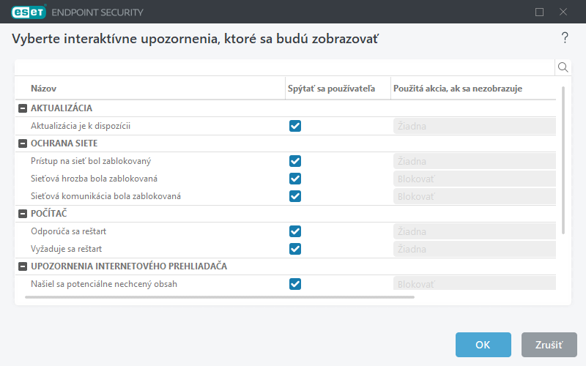
Task: Collapse the OCHRANA SIETE group
Action: [23, 143]
